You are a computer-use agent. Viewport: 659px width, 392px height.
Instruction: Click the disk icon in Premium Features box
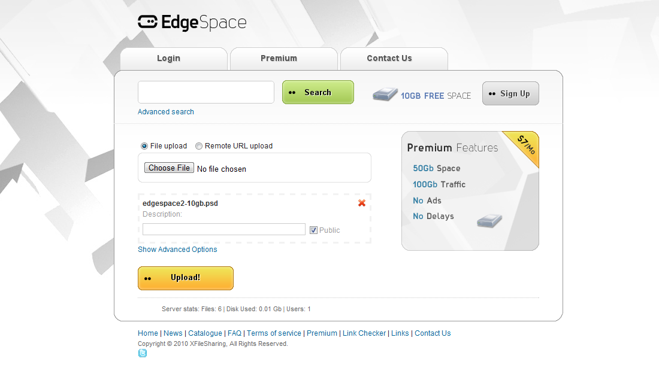pos(489,221)
